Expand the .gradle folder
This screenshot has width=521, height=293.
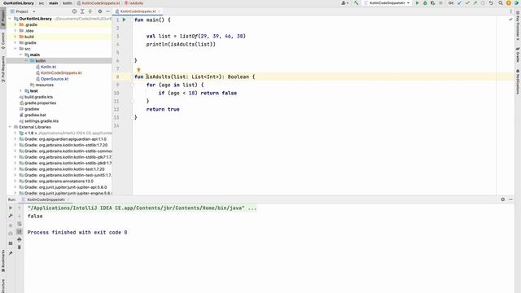pyautogui.click(x=15, y=24)
